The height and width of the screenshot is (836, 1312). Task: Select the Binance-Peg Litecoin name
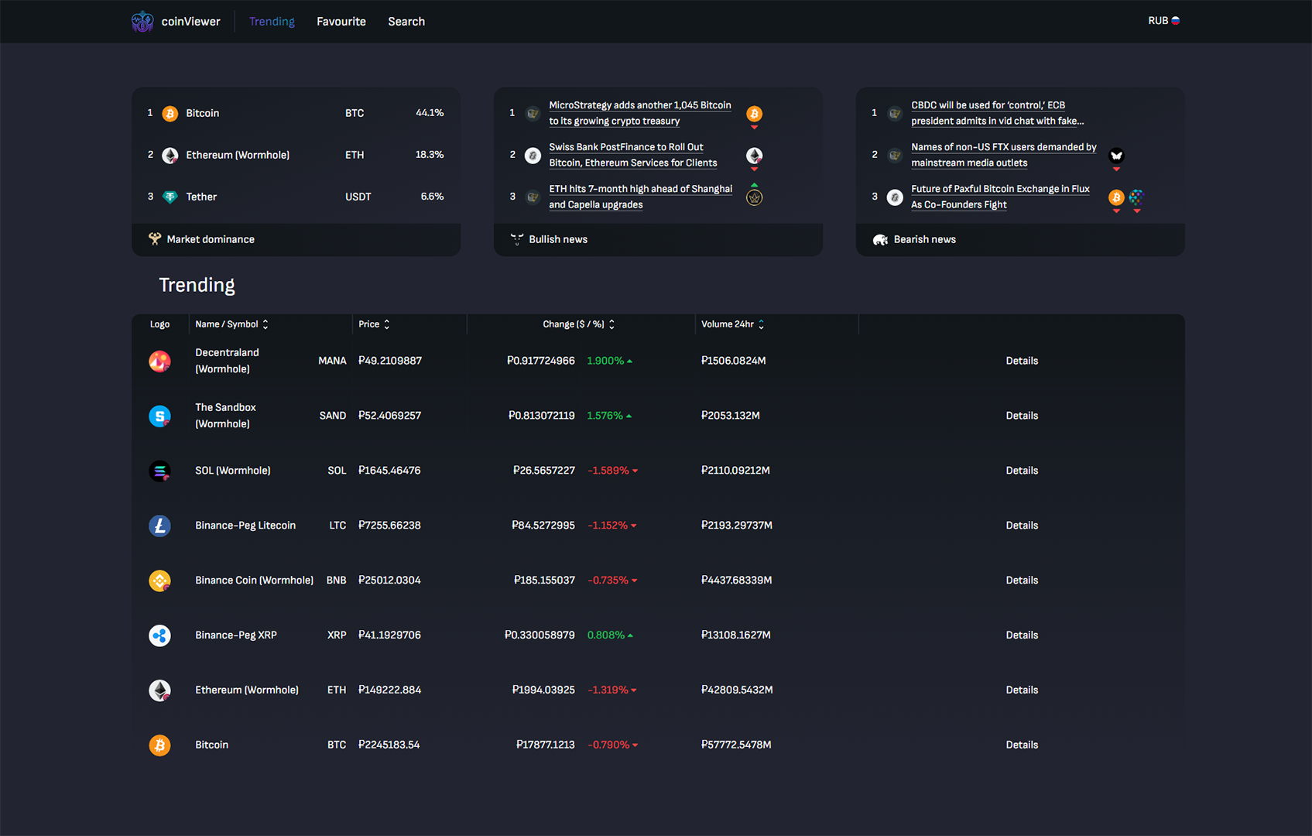[245, 526]
